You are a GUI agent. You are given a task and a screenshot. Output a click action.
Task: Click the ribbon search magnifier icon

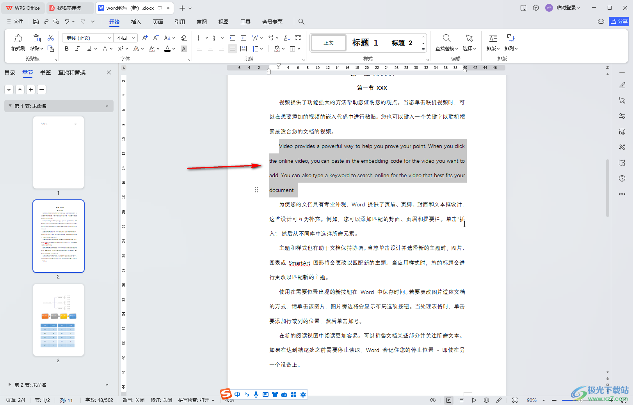tap(301, 22)
